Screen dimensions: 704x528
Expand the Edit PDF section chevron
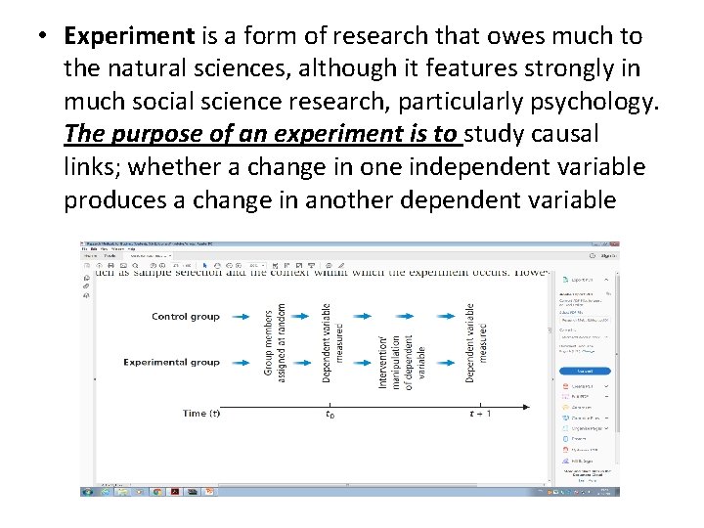[606, 396]
